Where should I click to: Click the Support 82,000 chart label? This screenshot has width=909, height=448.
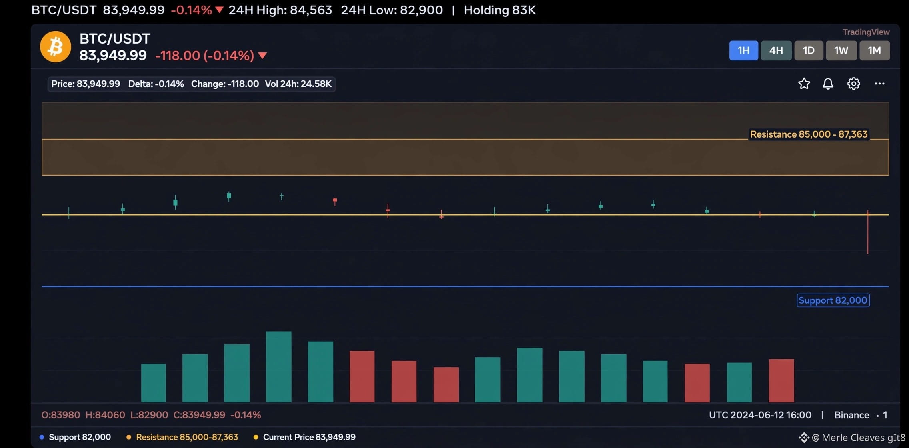[x=833, y=300]
